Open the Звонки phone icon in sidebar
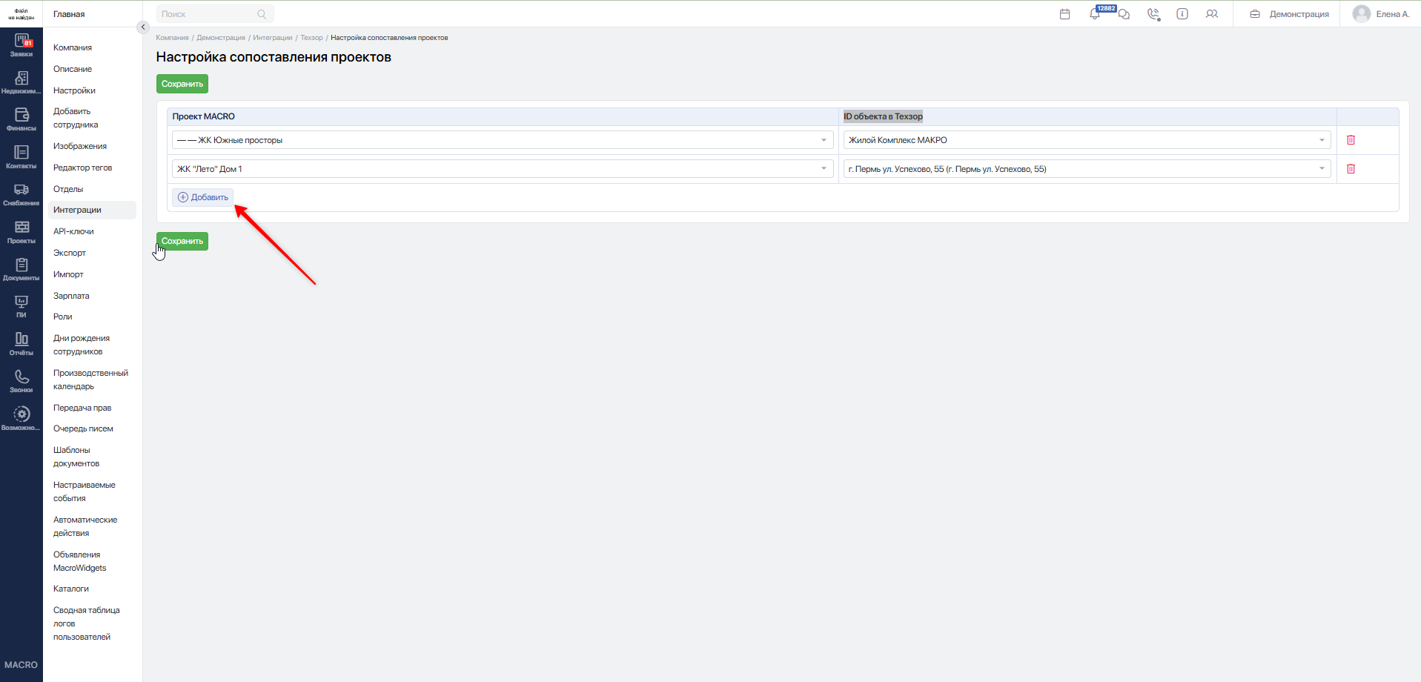The height and width of the screenshot is (682, 1421). pos(21,381)
